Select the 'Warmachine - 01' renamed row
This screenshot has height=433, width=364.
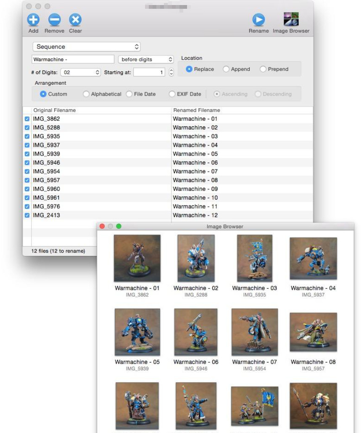point(195,119)
